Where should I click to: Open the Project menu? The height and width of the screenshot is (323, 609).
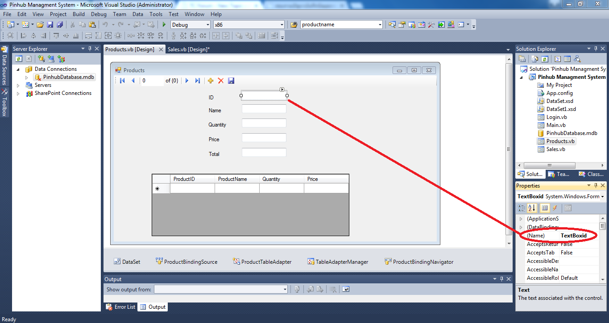click(58, 14)
